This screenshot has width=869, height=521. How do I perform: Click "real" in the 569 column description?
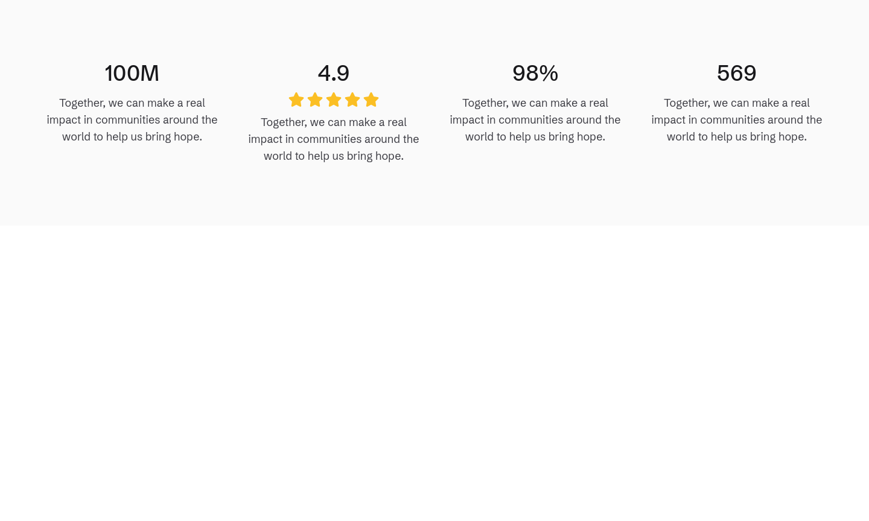800,103
